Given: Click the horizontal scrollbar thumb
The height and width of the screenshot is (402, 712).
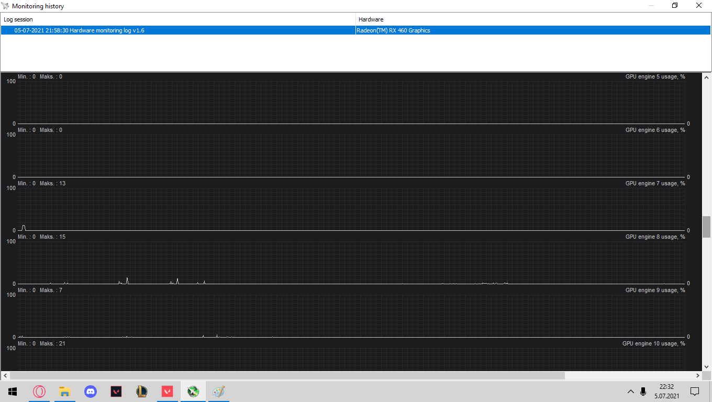Looking at the screenshot, I should (287, 376).
